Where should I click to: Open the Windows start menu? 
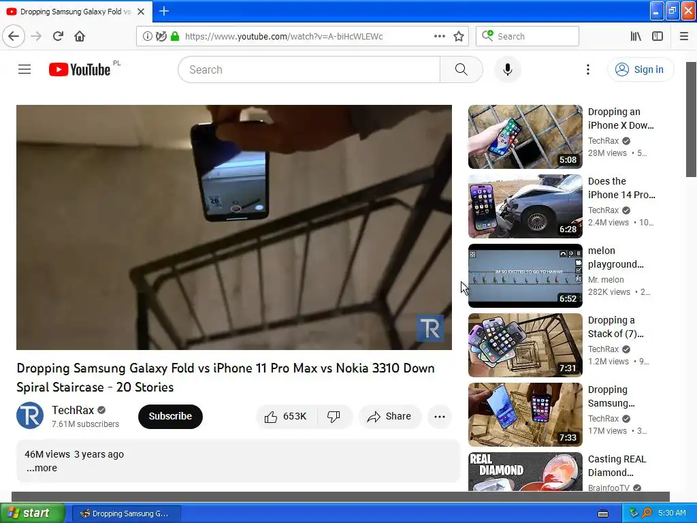click(32, 513)
